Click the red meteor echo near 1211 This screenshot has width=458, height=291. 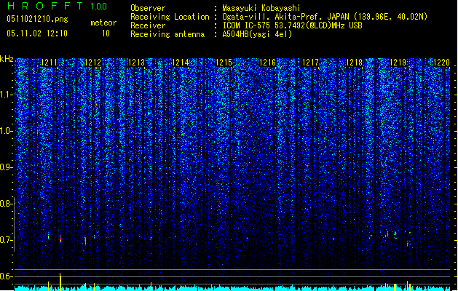coord(60,239)
